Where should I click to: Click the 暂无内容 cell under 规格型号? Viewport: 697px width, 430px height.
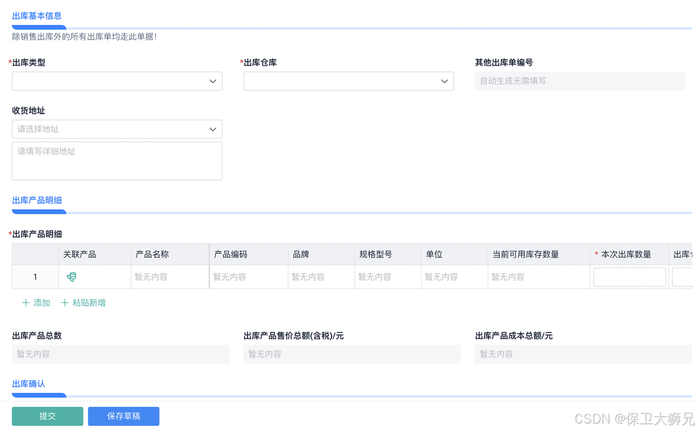click(388, 277)
